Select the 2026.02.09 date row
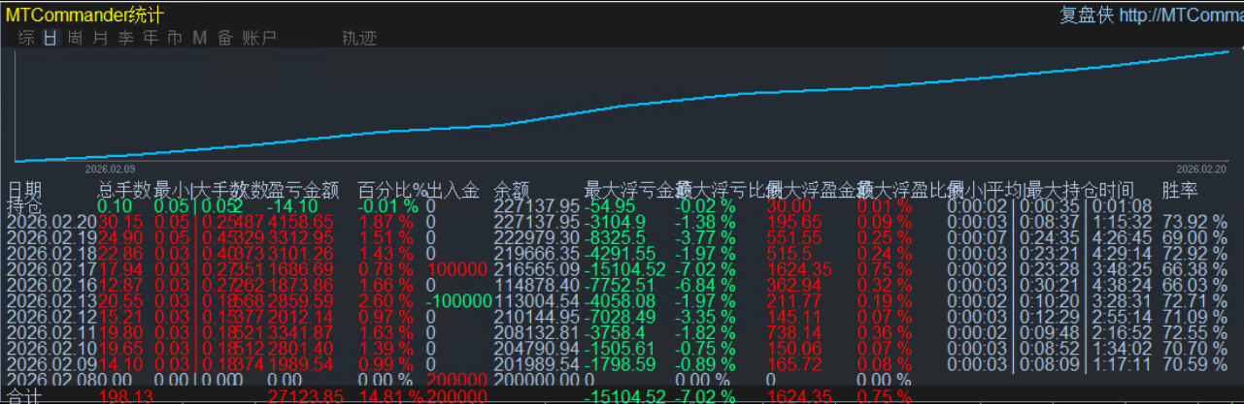1244x404 pixels. 51,364
